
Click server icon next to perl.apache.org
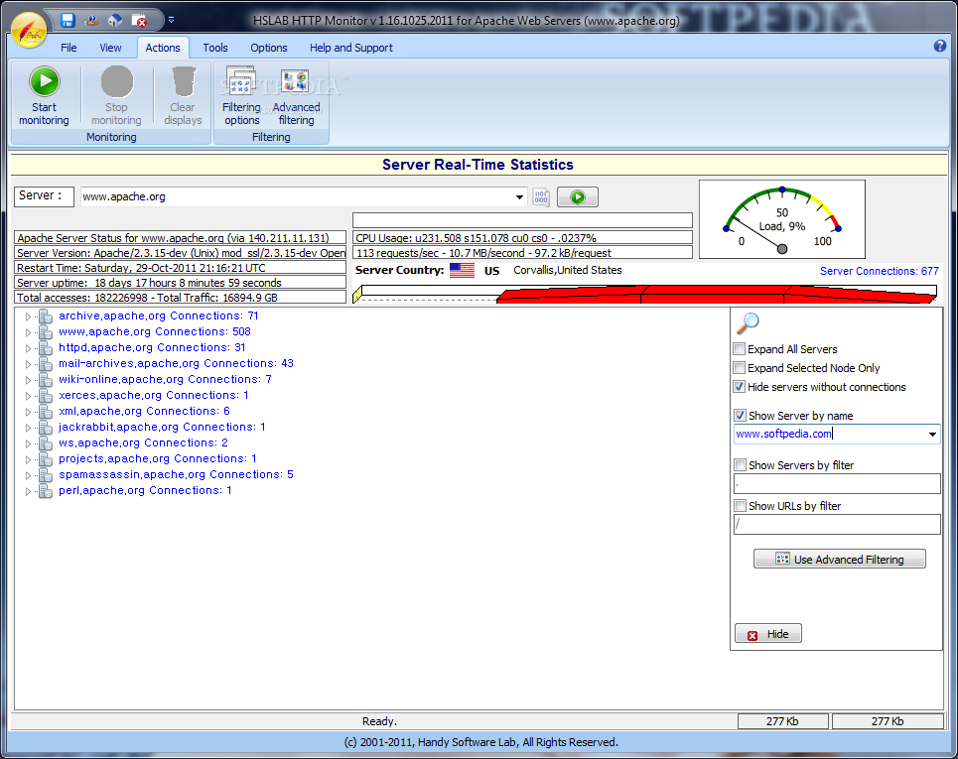tap(46, 491)
